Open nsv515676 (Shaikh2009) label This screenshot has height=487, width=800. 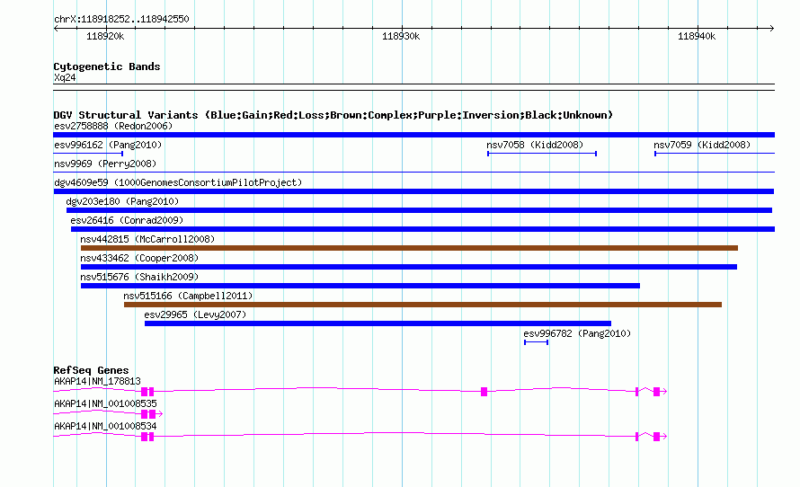tap(139, 277)
